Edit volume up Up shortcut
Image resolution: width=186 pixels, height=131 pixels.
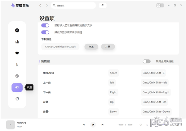tap(112, 102)
